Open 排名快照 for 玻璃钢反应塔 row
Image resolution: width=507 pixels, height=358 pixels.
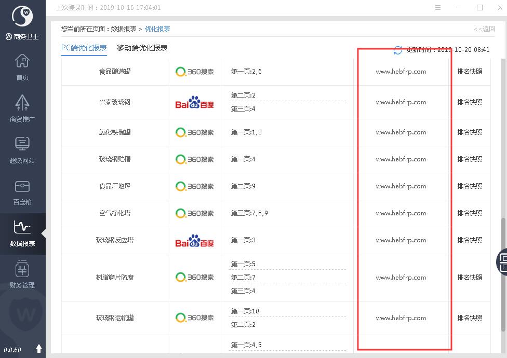pos(470,240)
